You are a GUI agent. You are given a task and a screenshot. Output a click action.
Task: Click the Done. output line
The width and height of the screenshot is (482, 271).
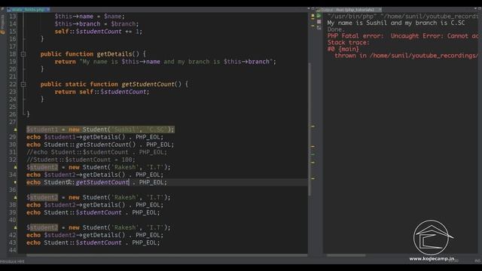[335, 29]
